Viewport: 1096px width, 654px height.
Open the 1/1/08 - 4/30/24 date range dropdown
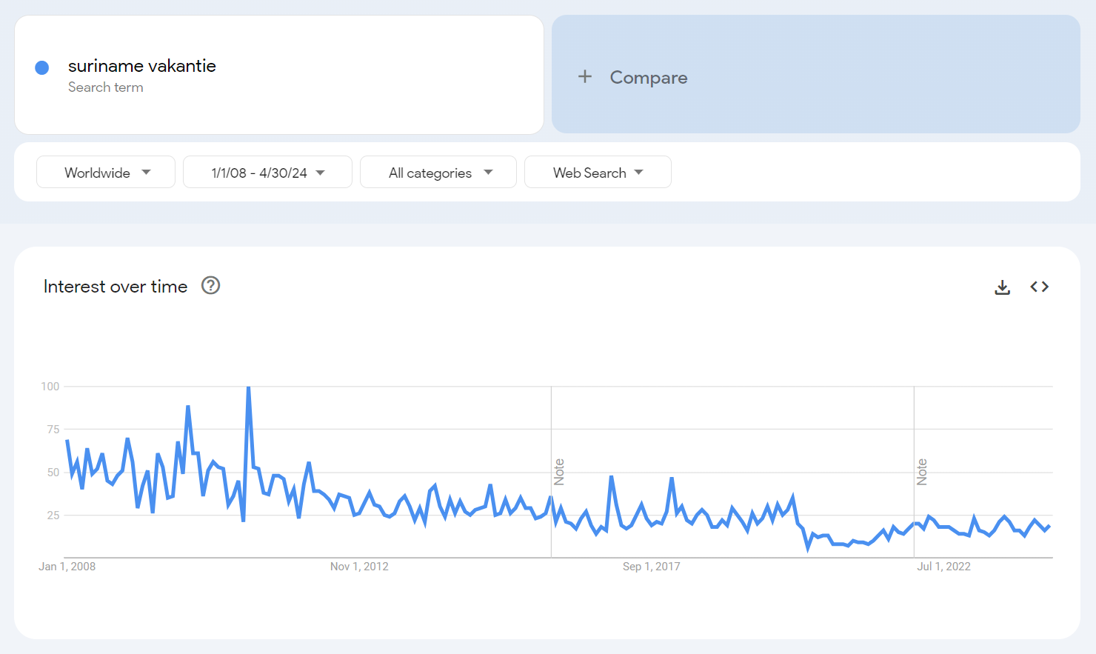click(x=267, y=173)
